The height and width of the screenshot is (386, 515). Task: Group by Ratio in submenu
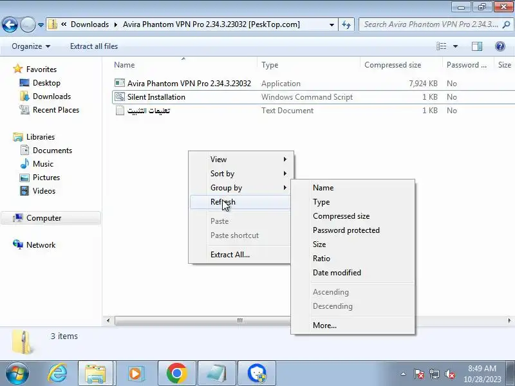(x=353, y=259)
